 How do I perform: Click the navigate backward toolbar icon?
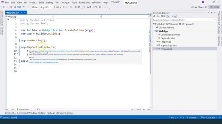click(x=4, y=7)
